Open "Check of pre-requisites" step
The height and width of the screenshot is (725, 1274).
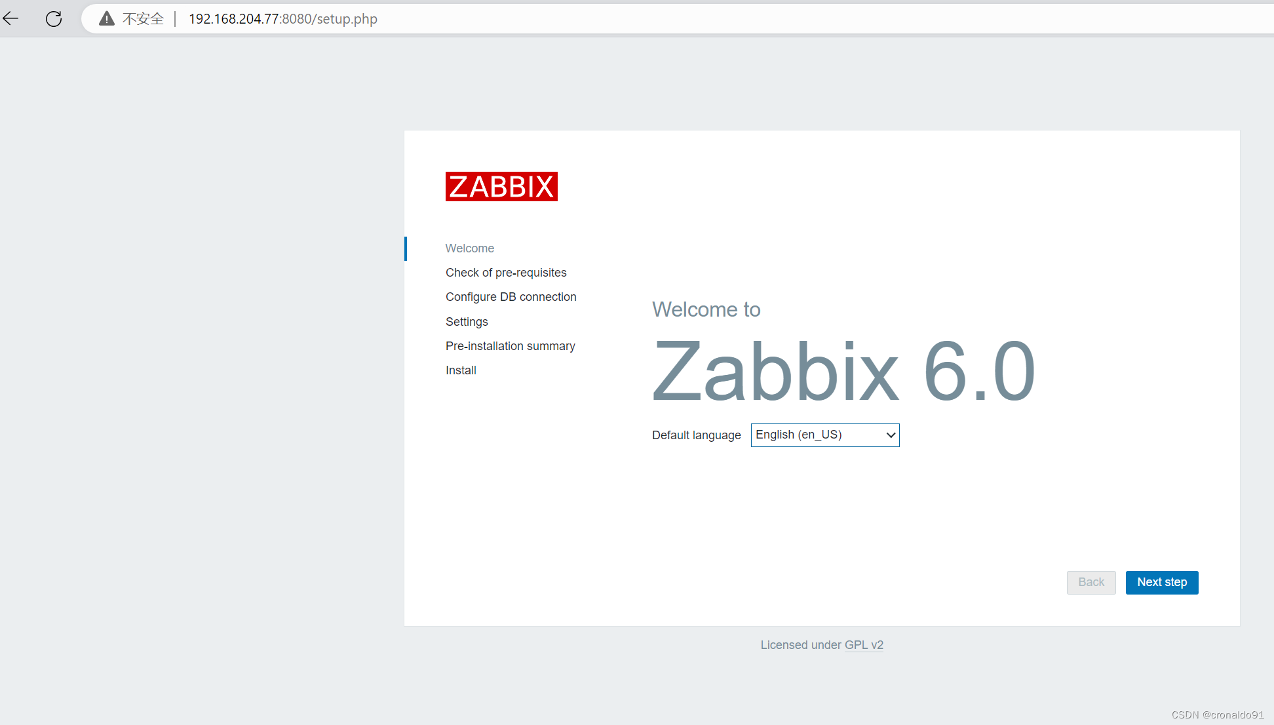point(506,272)
